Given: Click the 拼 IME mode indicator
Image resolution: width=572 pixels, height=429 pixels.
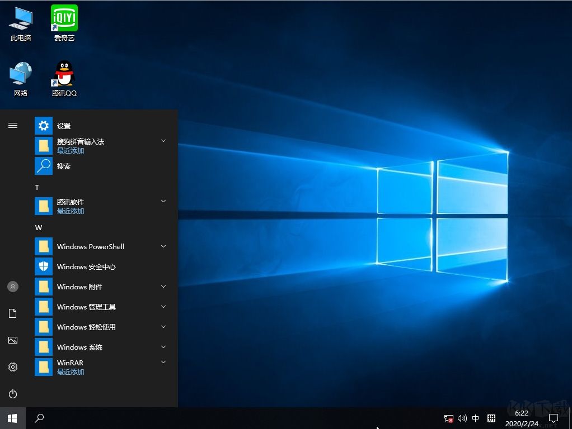Looking at the screenshot, I should click(x=491, y=418).
